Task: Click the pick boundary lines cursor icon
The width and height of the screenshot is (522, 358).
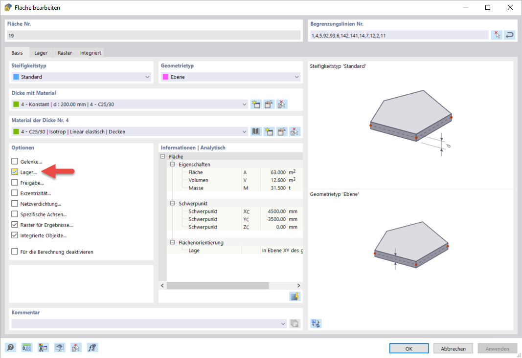Action: [497, 35]
